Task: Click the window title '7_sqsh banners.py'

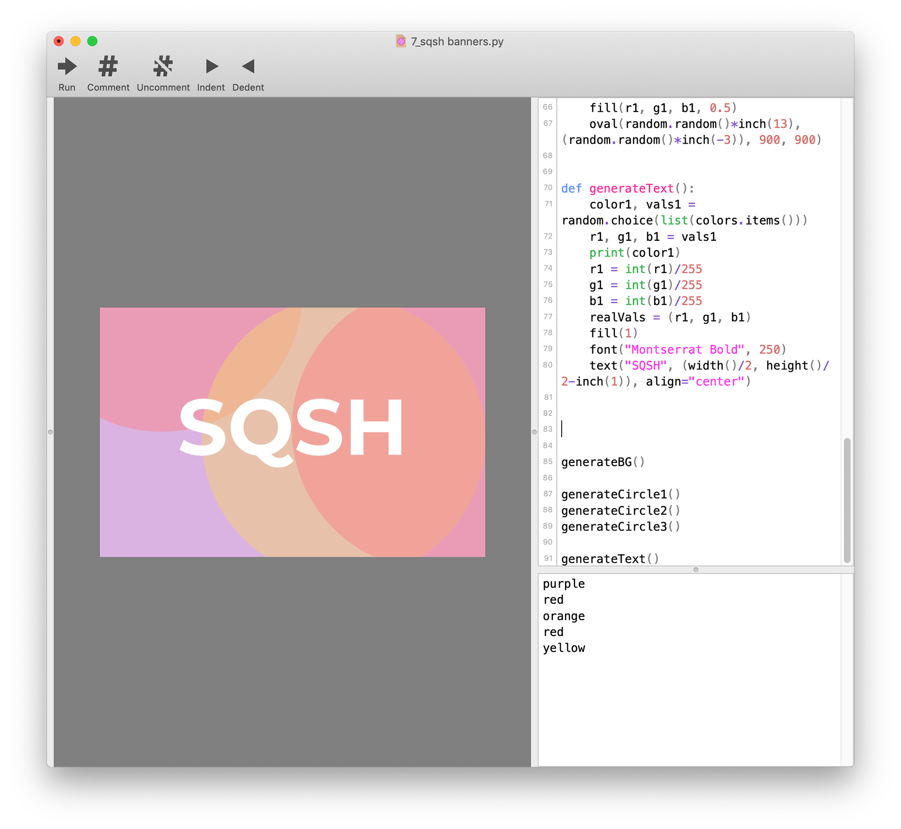Action: click(457, 41)
